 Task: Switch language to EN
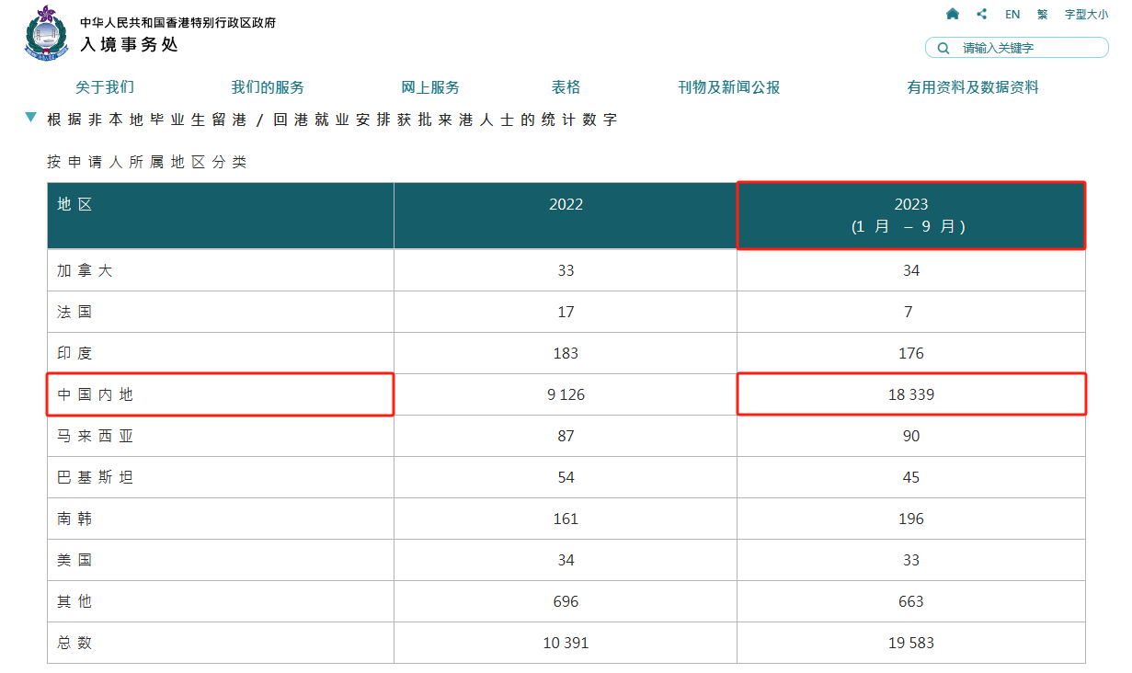1012,14
